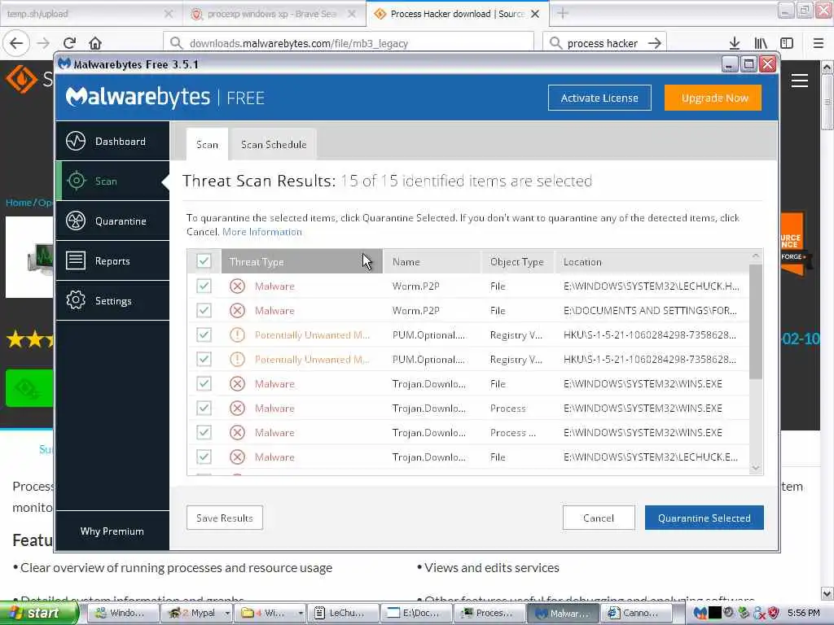Click scroll up arrow of results list

756,256
